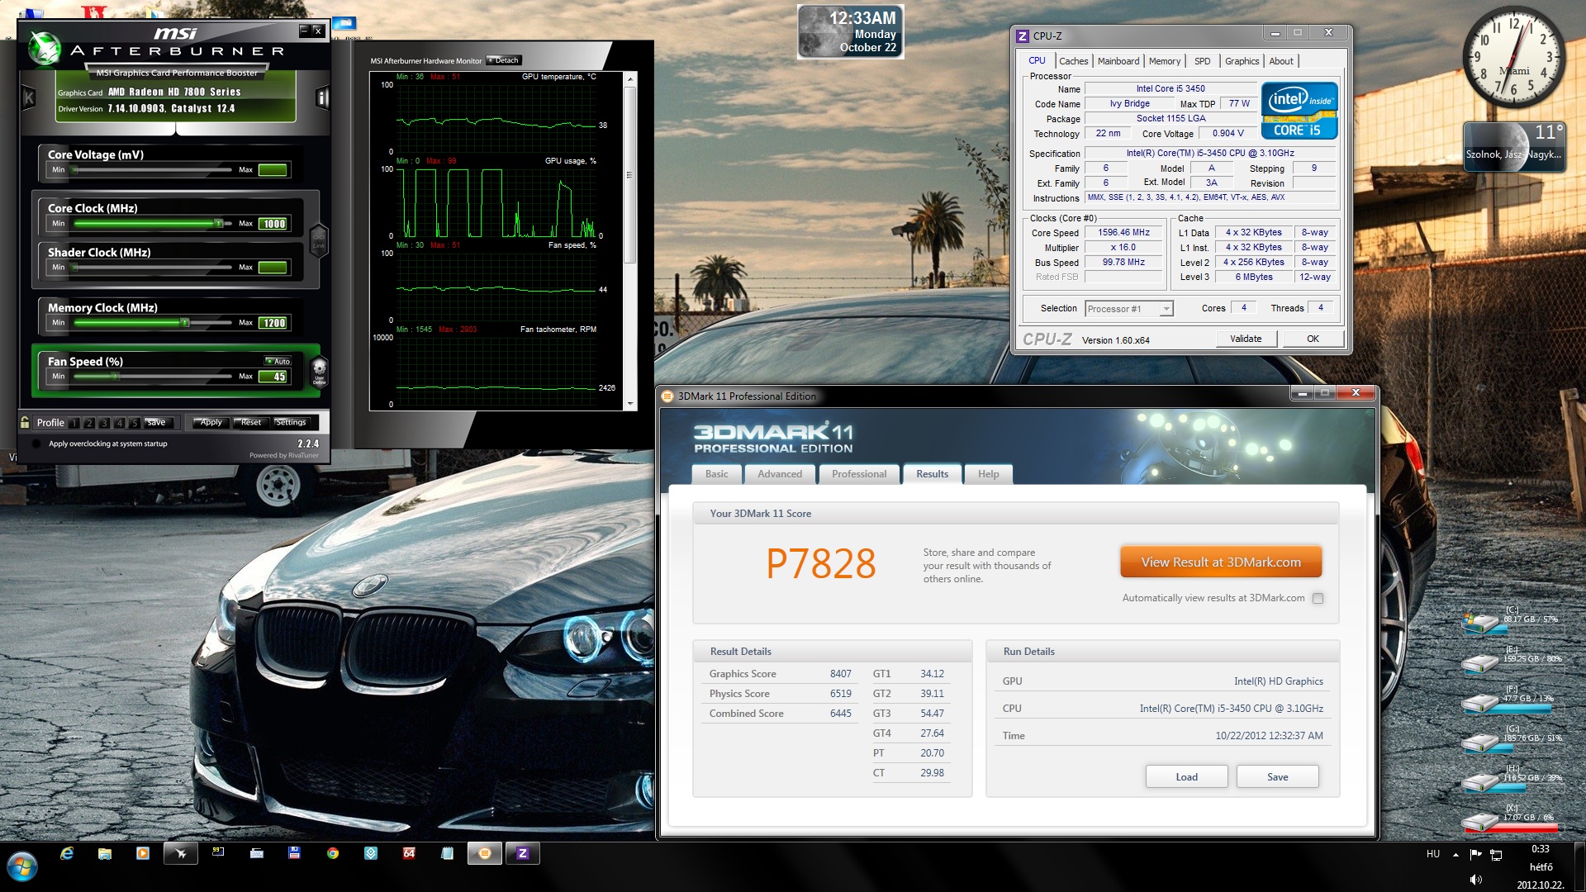Open the 3DMark 11 Basic tab
The image size is (1586, 892).
[x=716, y=474]
